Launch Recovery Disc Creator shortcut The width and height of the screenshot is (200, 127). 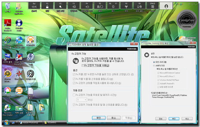coord(8,110)
